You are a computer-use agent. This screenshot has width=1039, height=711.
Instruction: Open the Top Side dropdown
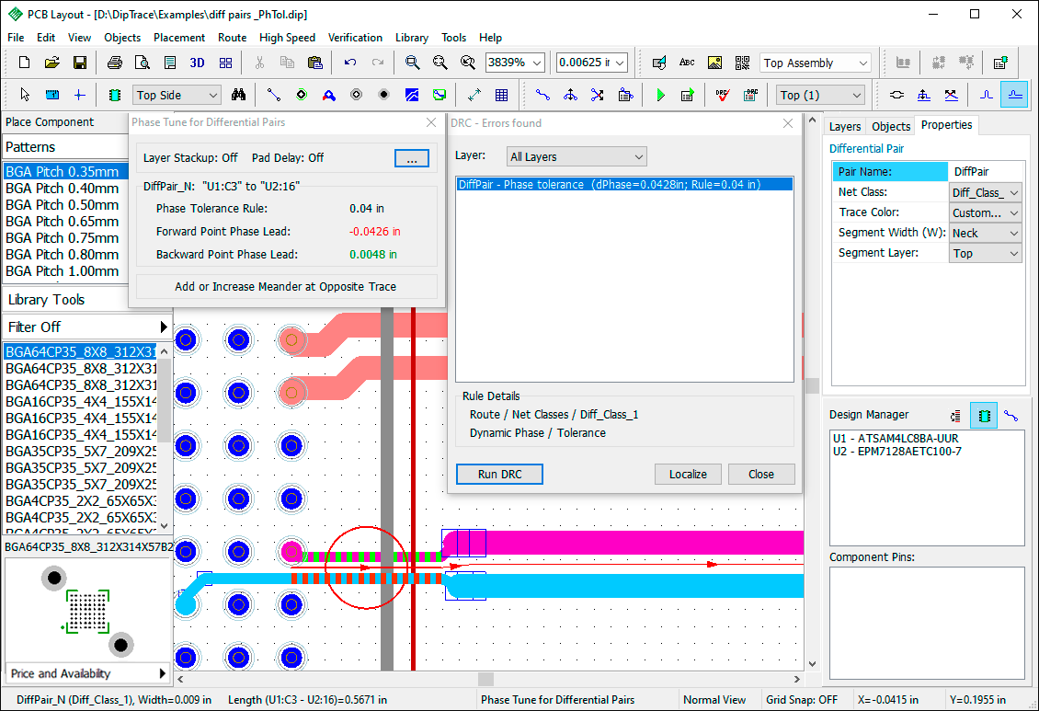click(177, 95)
